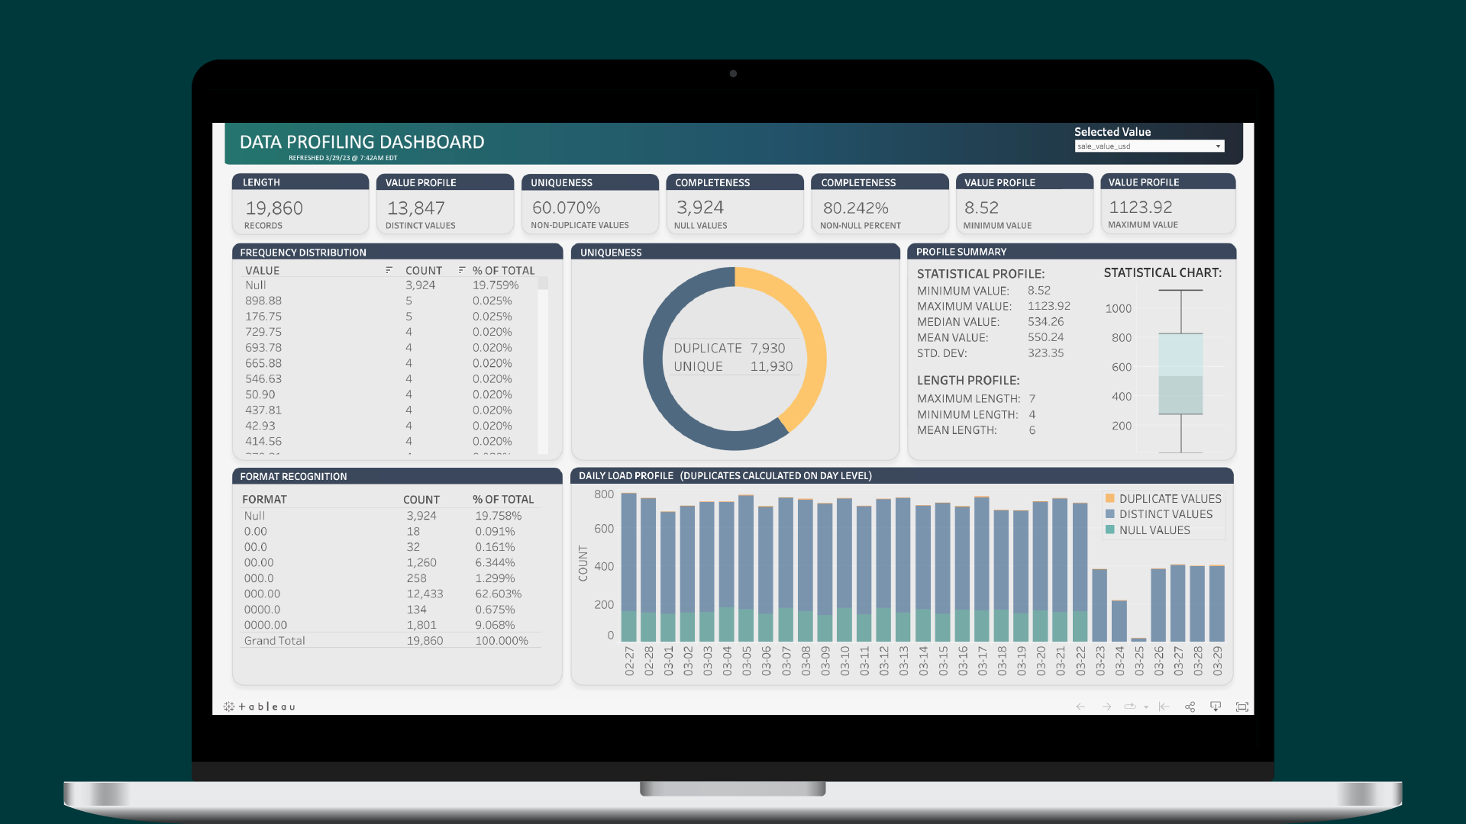Click the 00.00 format row
1466x824 pixels.
391,562
